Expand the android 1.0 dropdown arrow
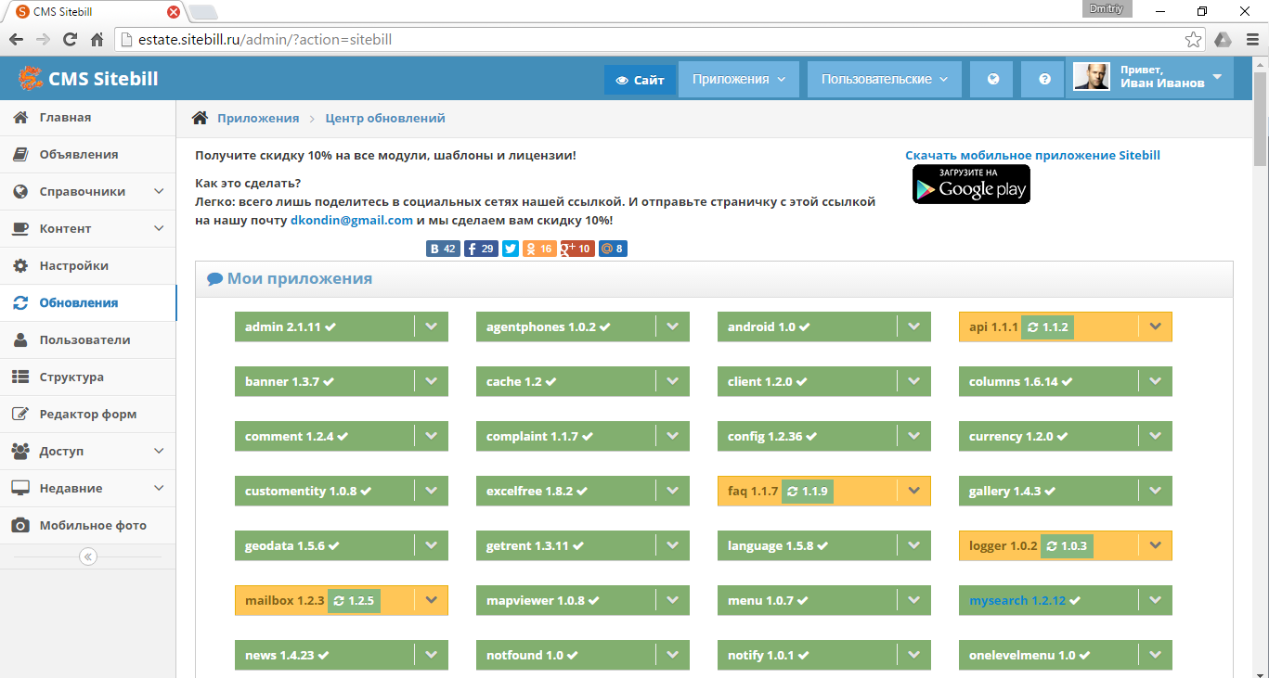The height and width of the screenshot is (678, 1269). (913, 327)
